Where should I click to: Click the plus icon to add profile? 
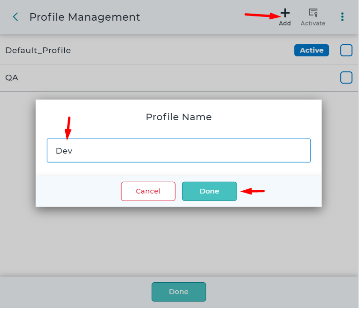tap(285, 13)
